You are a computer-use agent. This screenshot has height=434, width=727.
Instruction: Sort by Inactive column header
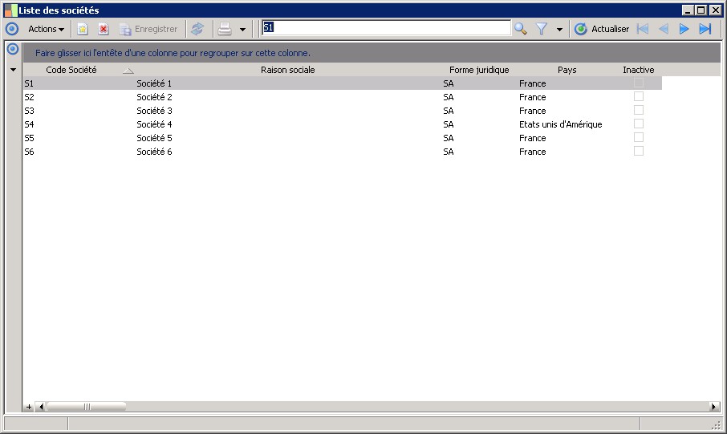coord(639,70)
